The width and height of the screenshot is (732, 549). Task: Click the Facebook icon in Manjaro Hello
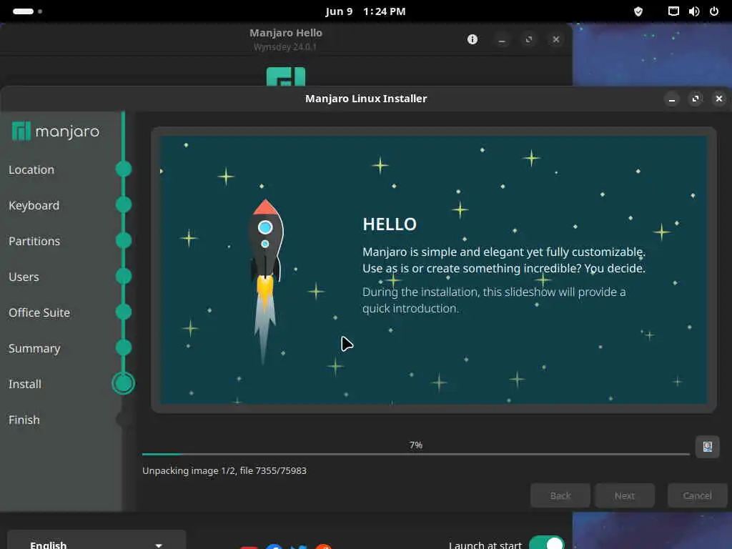coord(274,546)
